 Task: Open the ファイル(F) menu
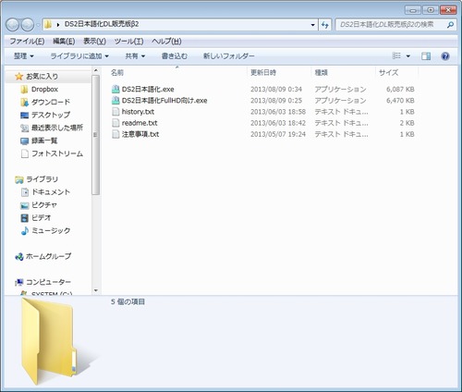click(27, 41)
